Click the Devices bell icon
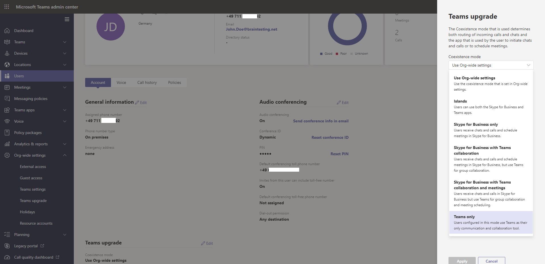Viewport: 545px width, 264px height. click(x=7, y=53)
